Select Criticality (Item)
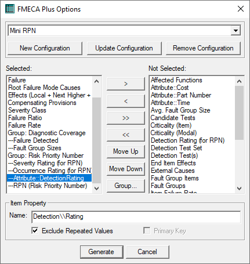The height and width of the screenshot is (264, 250). point(193,125)
